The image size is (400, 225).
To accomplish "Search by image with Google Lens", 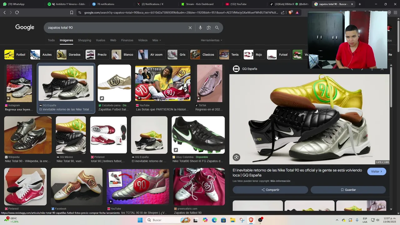I will click(208, 27).
